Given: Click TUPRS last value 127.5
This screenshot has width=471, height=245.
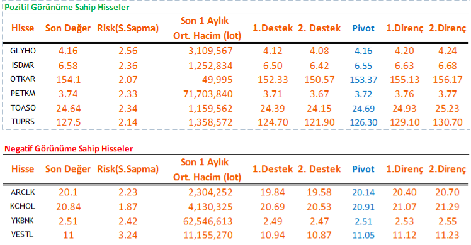Looking at the screenshot, I should point(68,122).
